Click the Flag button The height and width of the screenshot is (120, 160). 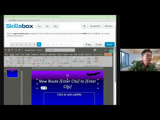88,44
